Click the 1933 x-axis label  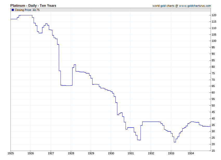(x=171, y=154)
